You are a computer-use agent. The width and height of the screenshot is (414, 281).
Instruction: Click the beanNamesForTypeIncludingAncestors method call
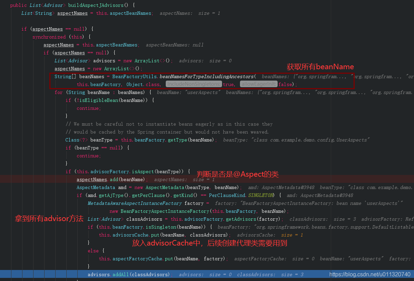206,76
